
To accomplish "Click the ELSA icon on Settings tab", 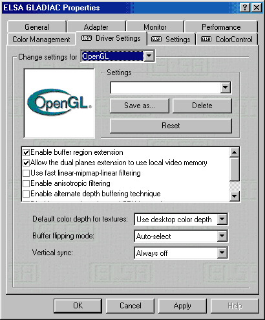I will [x=156, y=40].
